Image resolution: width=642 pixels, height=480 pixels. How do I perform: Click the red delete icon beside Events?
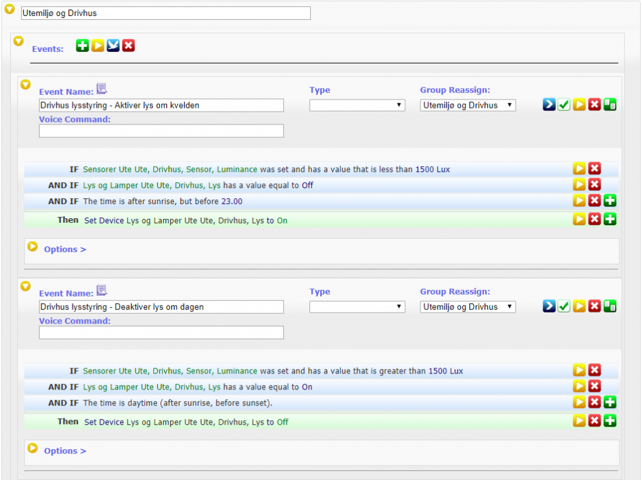point(128,46)
